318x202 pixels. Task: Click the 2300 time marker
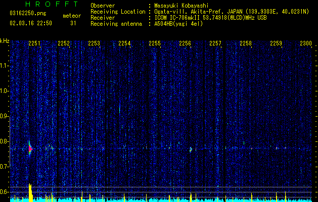point(306,43)
